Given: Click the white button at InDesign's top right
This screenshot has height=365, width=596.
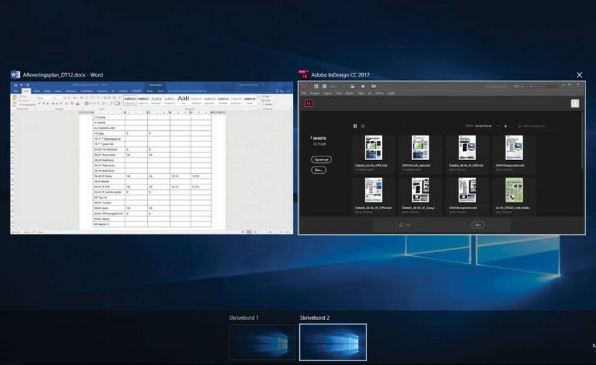Looking at the screenshot, I should 575,104.
